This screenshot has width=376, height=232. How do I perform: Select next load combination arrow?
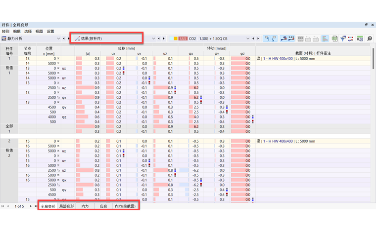tap(258, 39)
